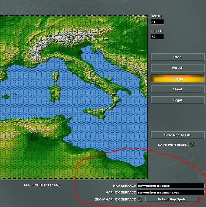Viewport: 206px width, 207px height.
Task: Select the Forest terrain button
Action: point(177,68)
